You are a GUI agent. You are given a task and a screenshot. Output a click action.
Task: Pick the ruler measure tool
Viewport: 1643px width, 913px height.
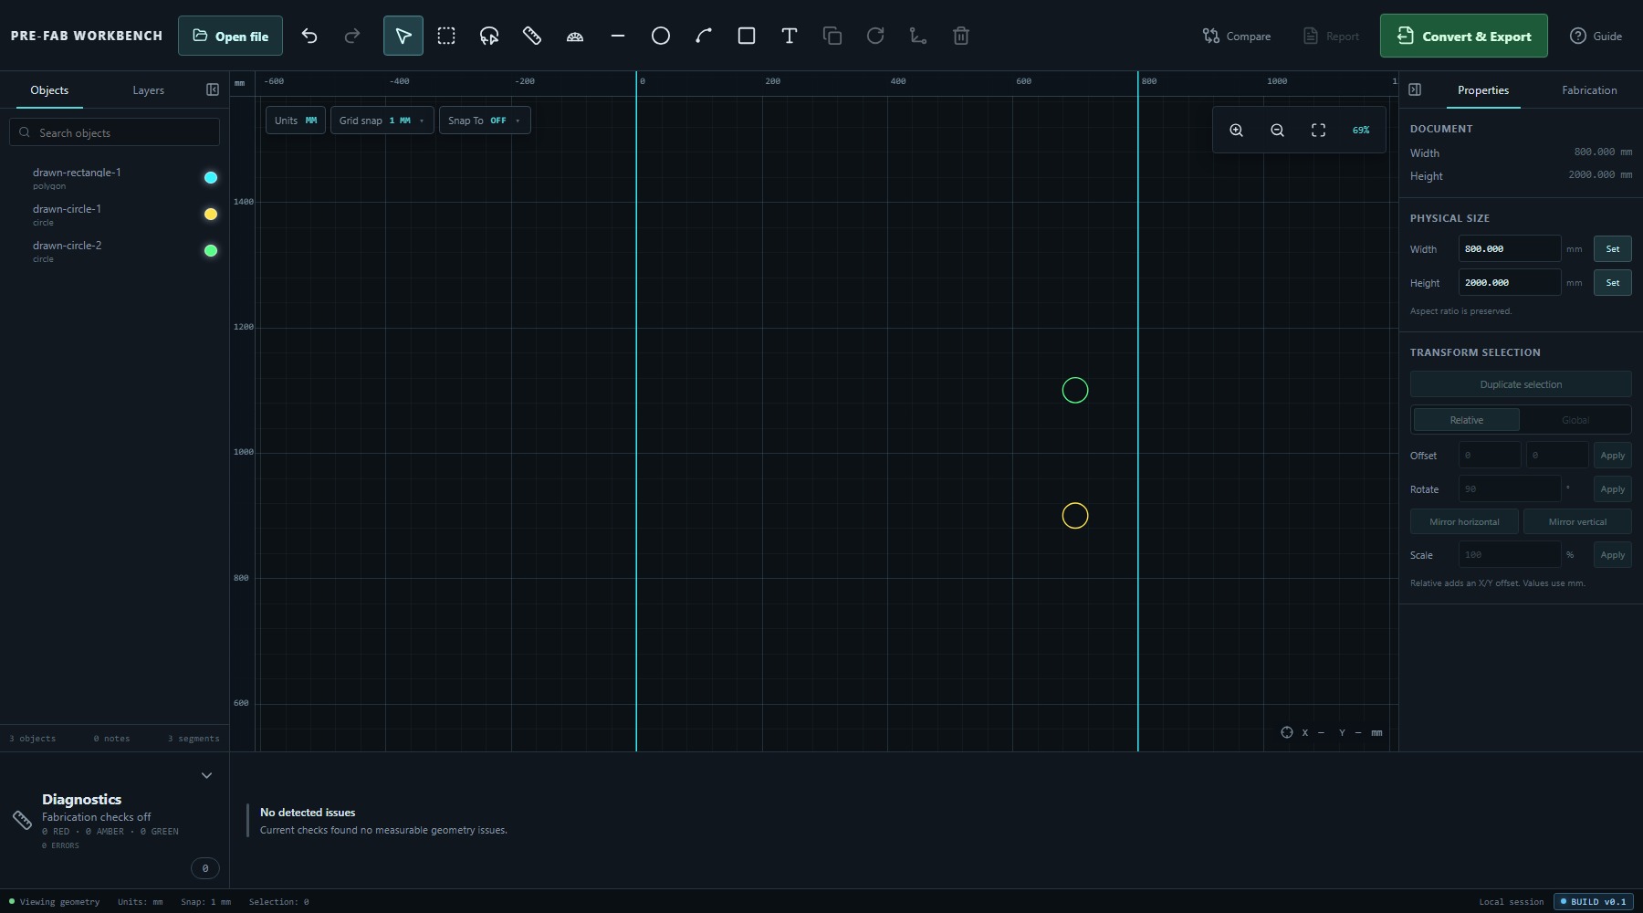click(532, 36)
